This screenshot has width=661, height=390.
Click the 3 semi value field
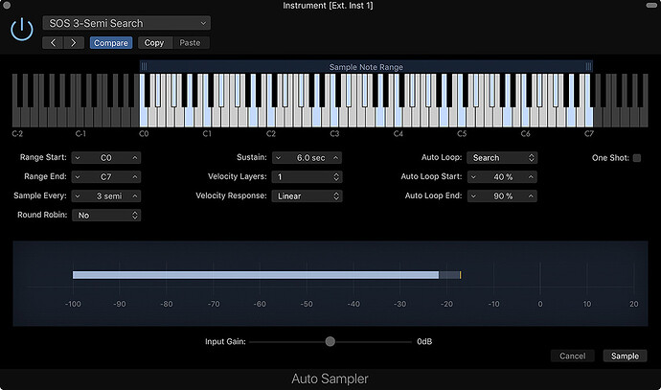pyautogui.click(x=109, y=196)
